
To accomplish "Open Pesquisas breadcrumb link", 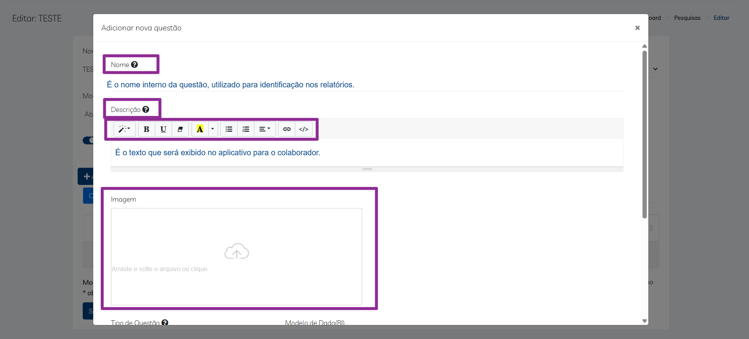I will [x=687, y=18].
